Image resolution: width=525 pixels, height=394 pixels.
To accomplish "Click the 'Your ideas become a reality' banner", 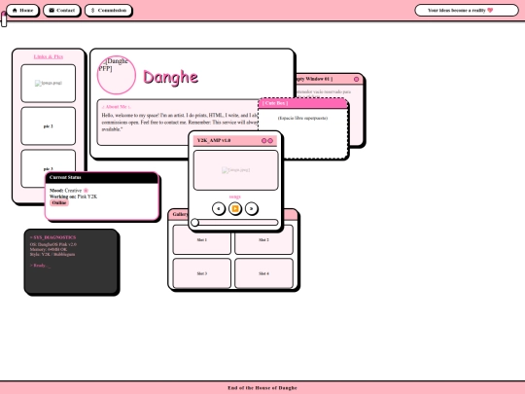I will pos(467,11).
